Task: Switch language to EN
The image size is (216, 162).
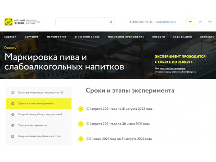Action: click(x=200, y=22)
